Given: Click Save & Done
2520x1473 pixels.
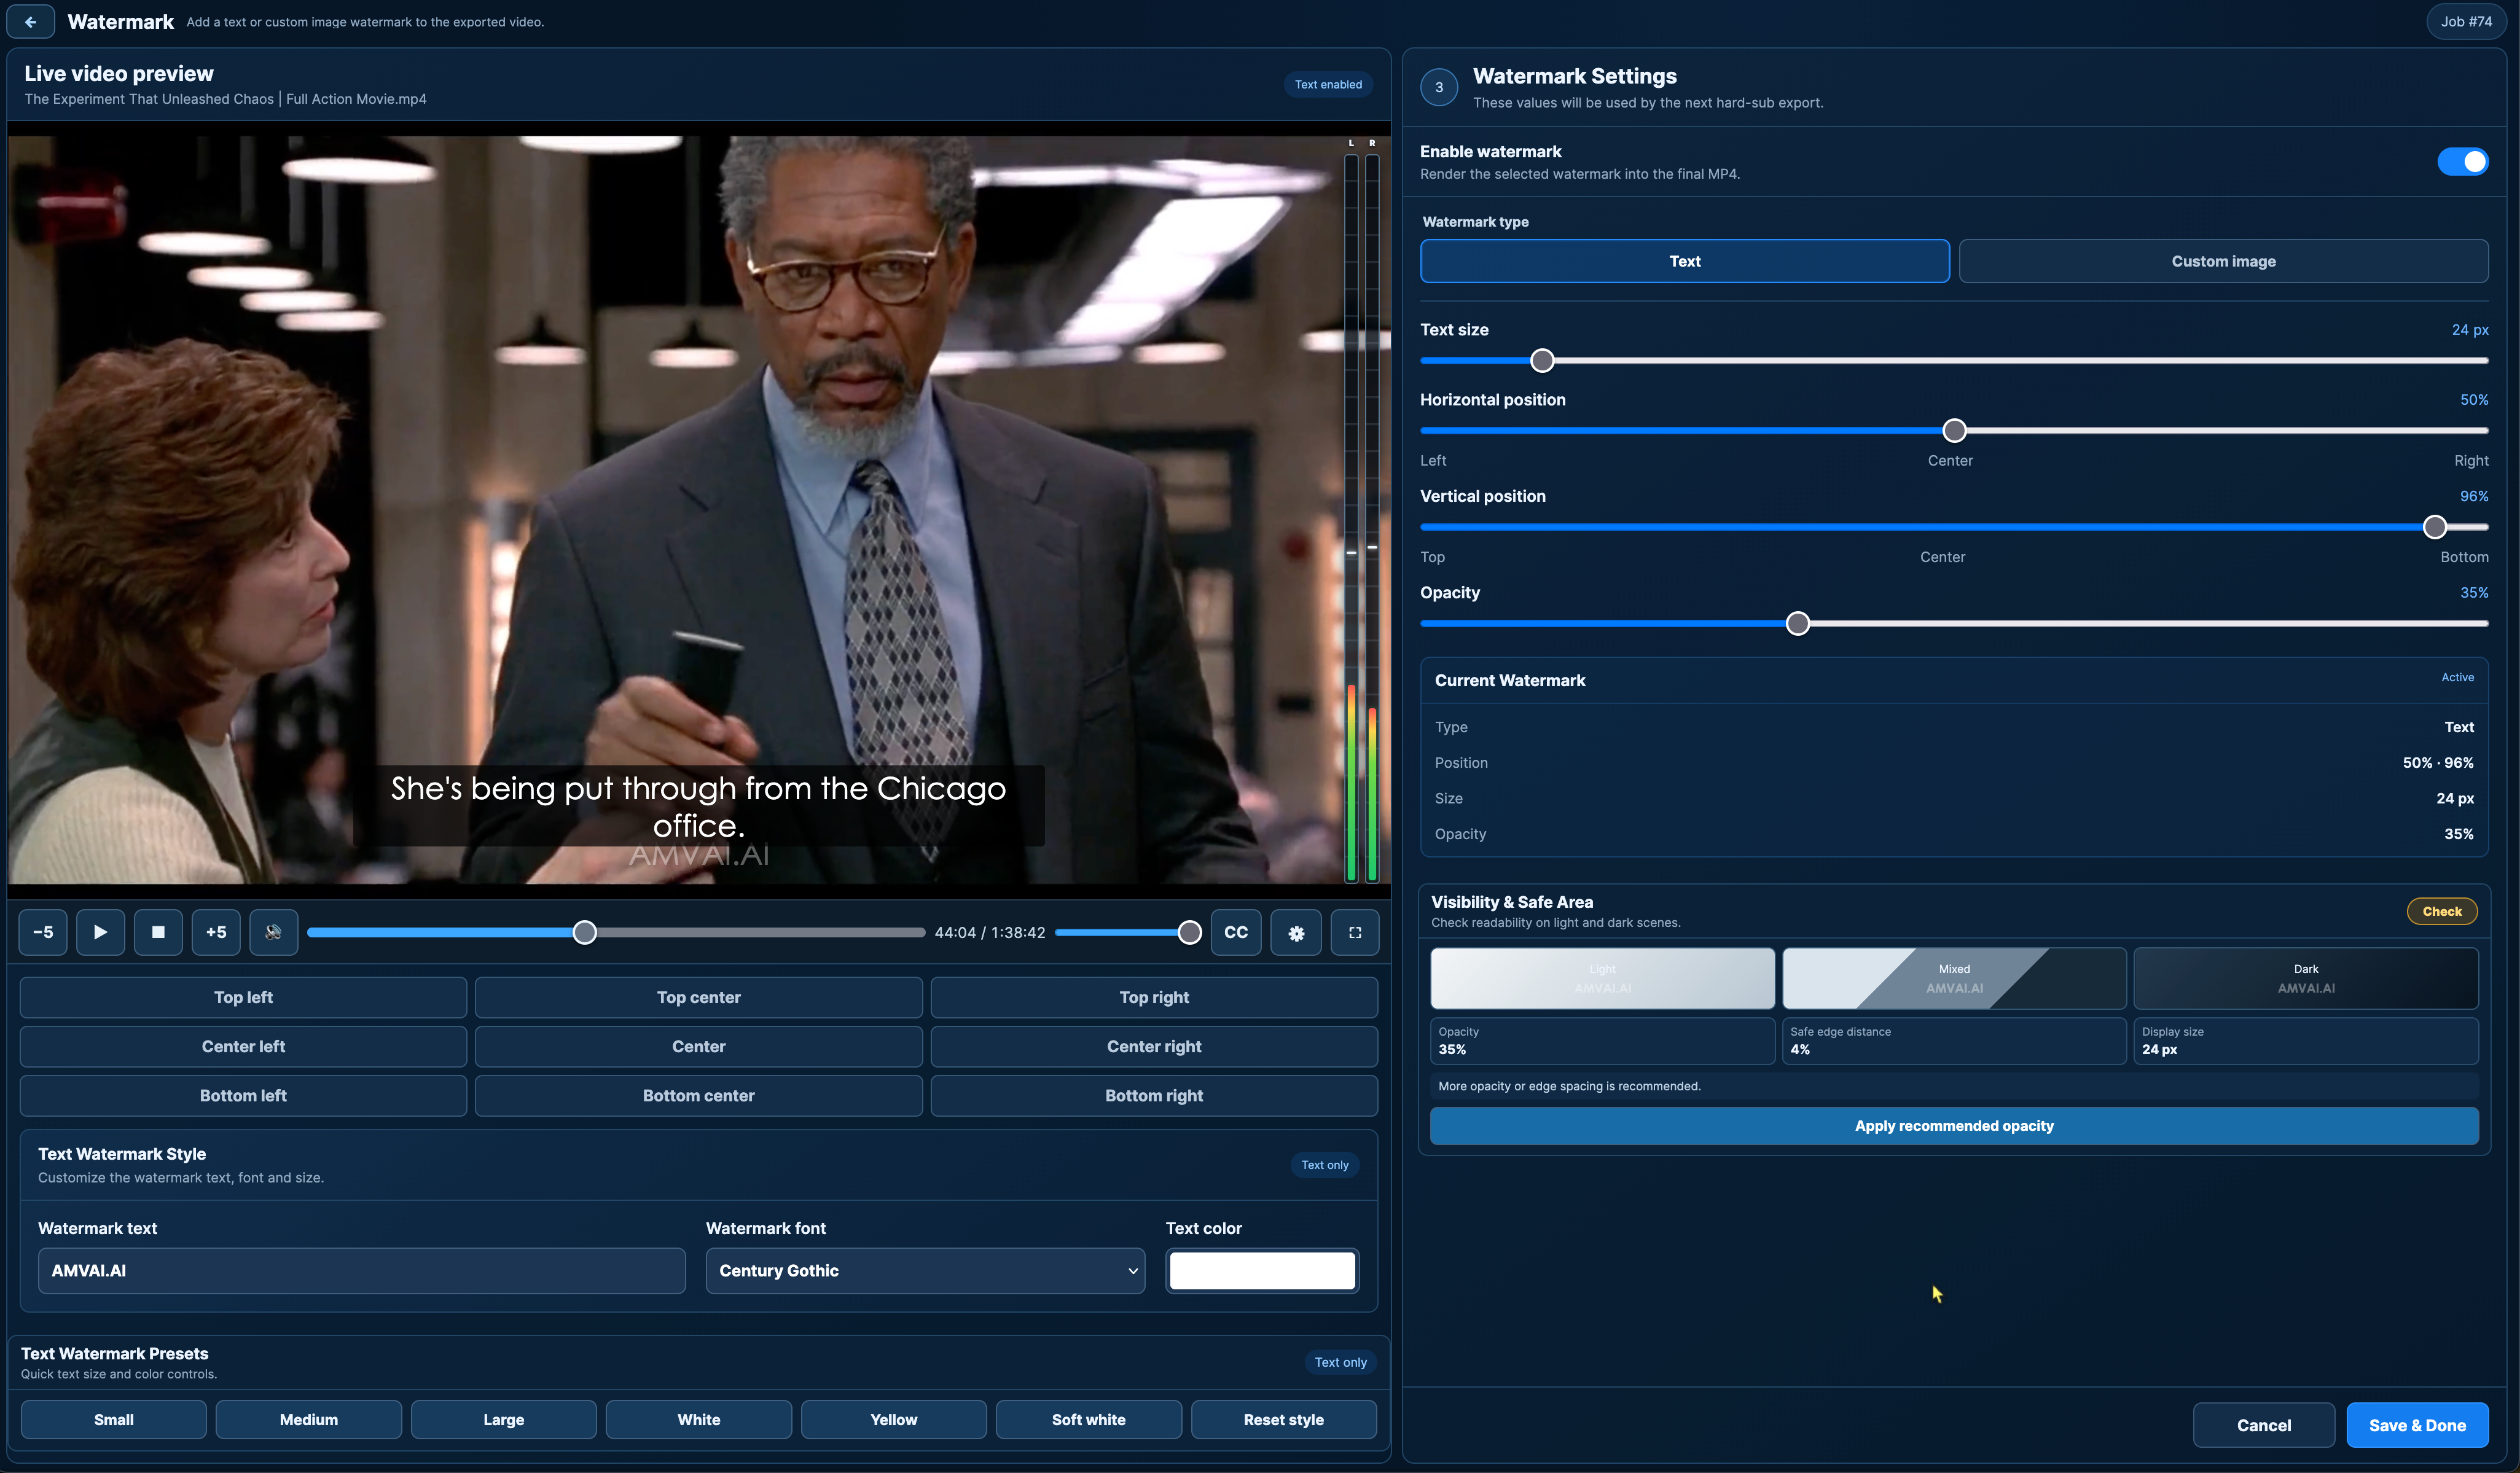Looking at the screenshot, I should pos(2417,1425).
